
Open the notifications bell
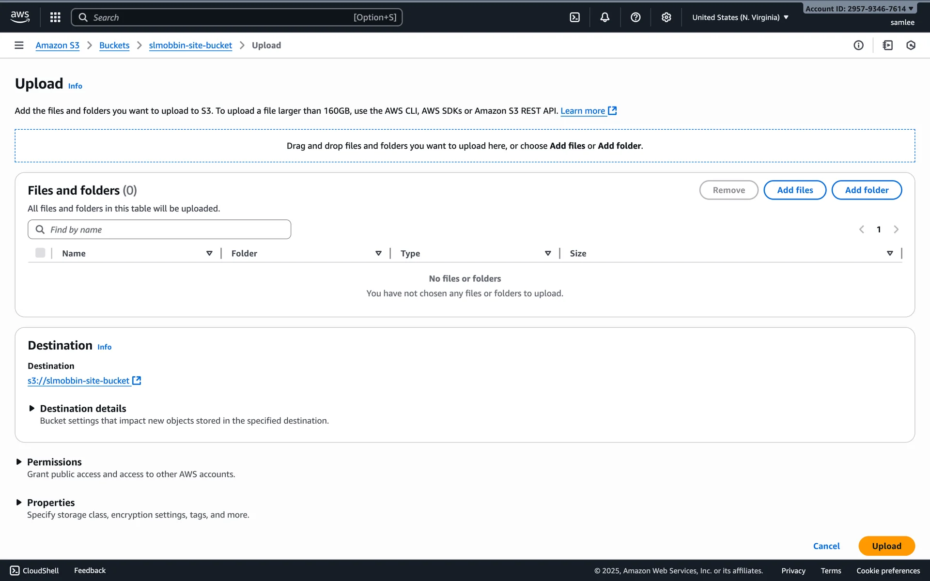click(x=604, y=17)
